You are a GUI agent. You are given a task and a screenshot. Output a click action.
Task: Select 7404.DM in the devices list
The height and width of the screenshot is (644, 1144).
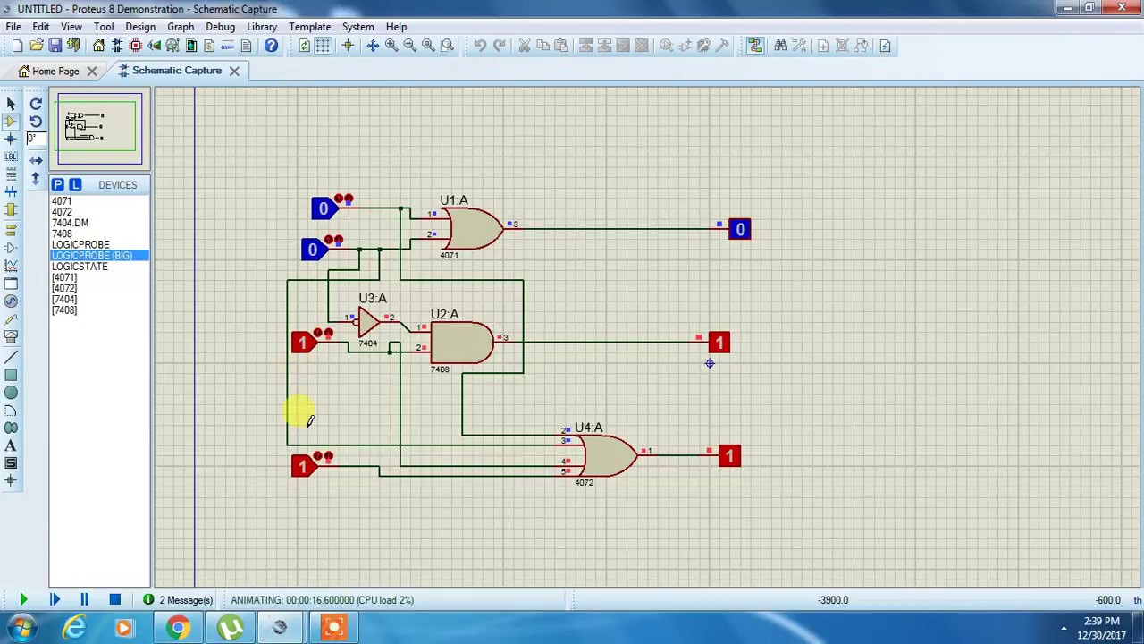(x=70, y=223)
